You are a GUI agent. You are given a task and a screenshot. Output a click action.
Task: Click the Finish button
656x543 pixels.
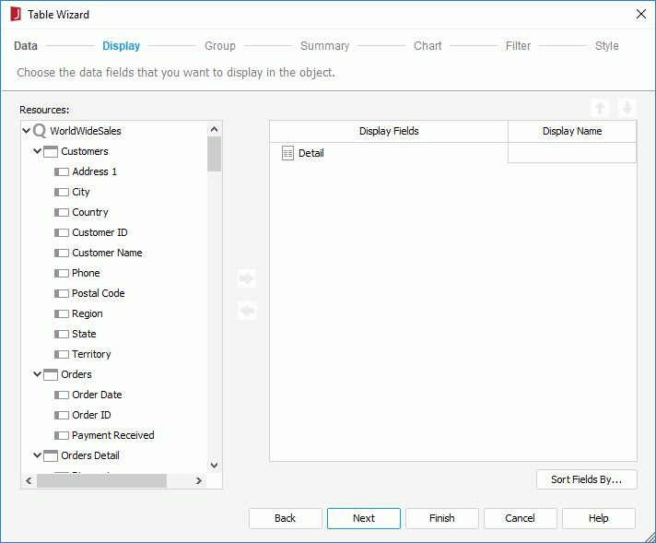[x=442, y=518]
